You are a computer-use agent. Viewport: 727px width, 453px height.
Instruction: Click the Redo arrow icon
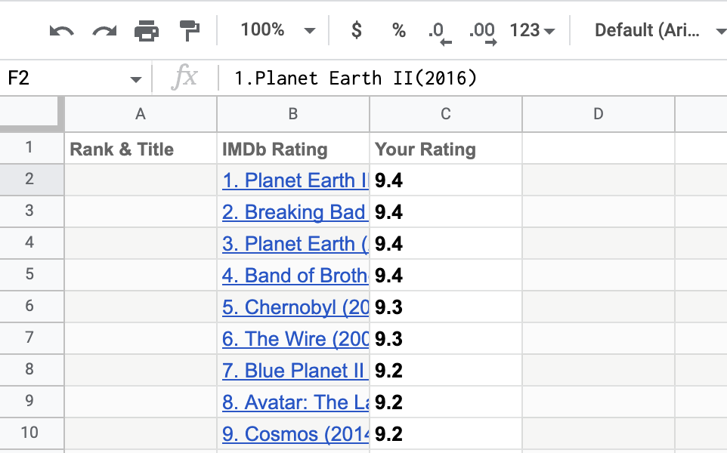click(104, 31)
